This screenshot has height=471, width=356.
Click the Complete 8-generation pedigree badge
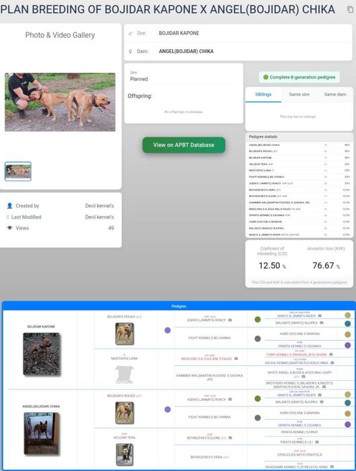pyautogui.click(x=299, y=77)
